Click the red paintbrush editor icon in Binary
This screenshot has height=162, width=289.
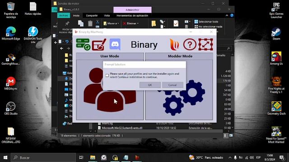(99, 44)
